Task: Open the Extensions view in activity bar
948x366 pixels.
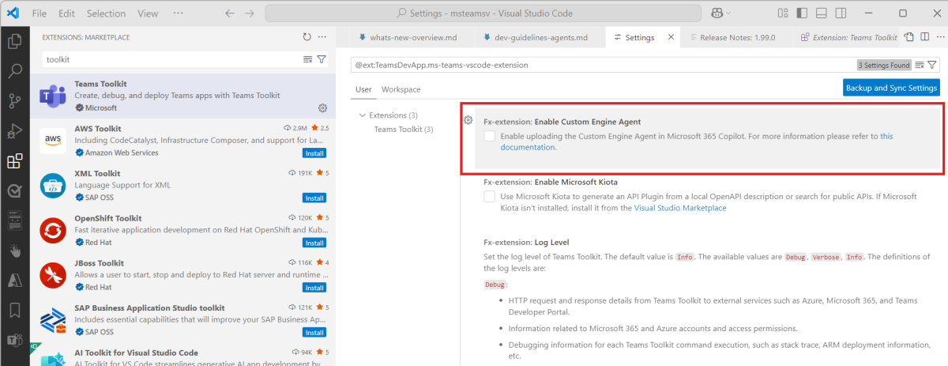Action: tap(14, 161)
